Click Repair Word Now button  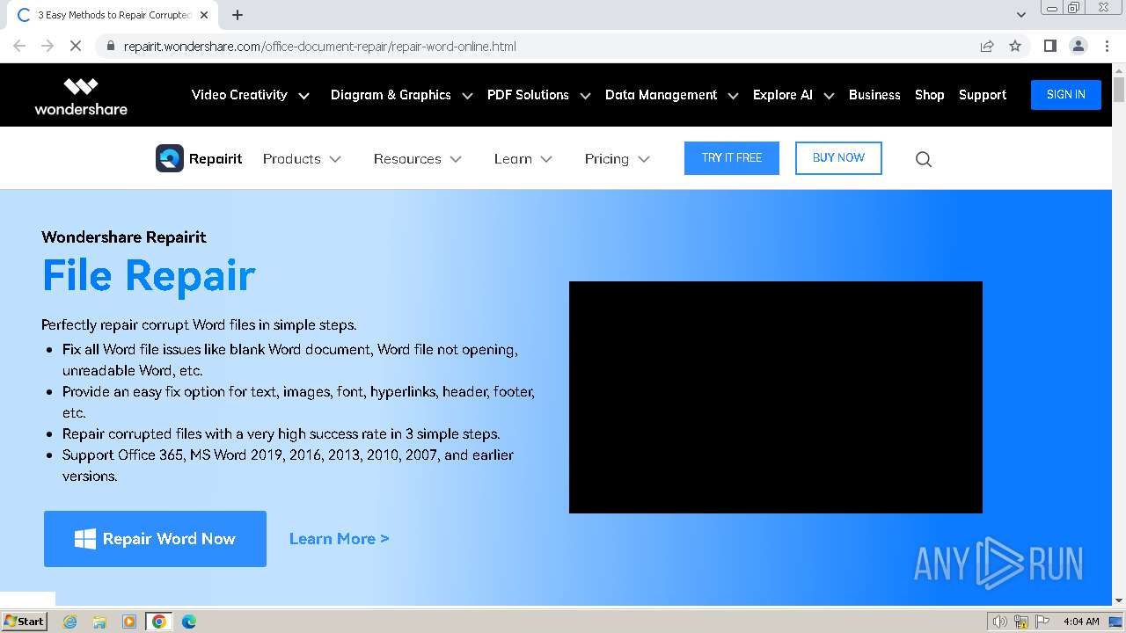point(155,539)
